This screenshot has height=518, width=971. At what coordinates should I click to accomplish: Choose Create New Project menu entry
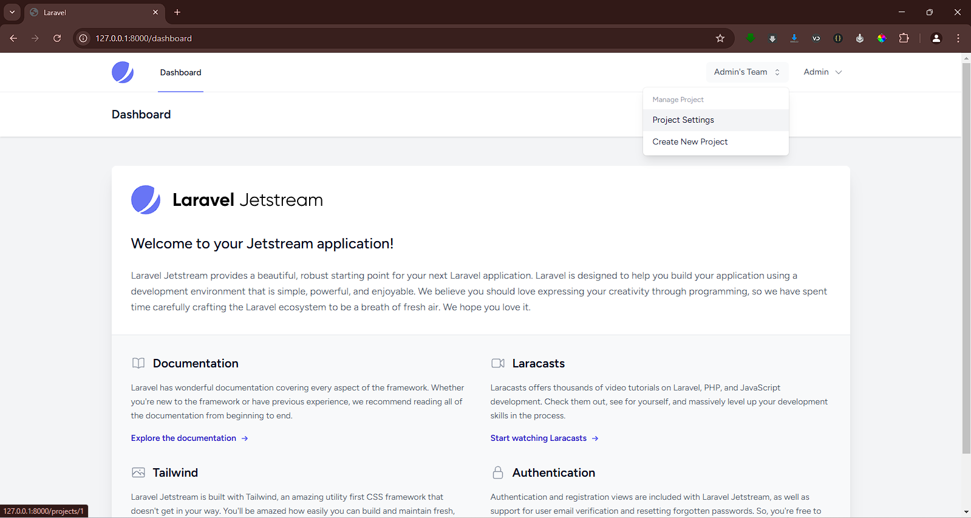point(690,142)
